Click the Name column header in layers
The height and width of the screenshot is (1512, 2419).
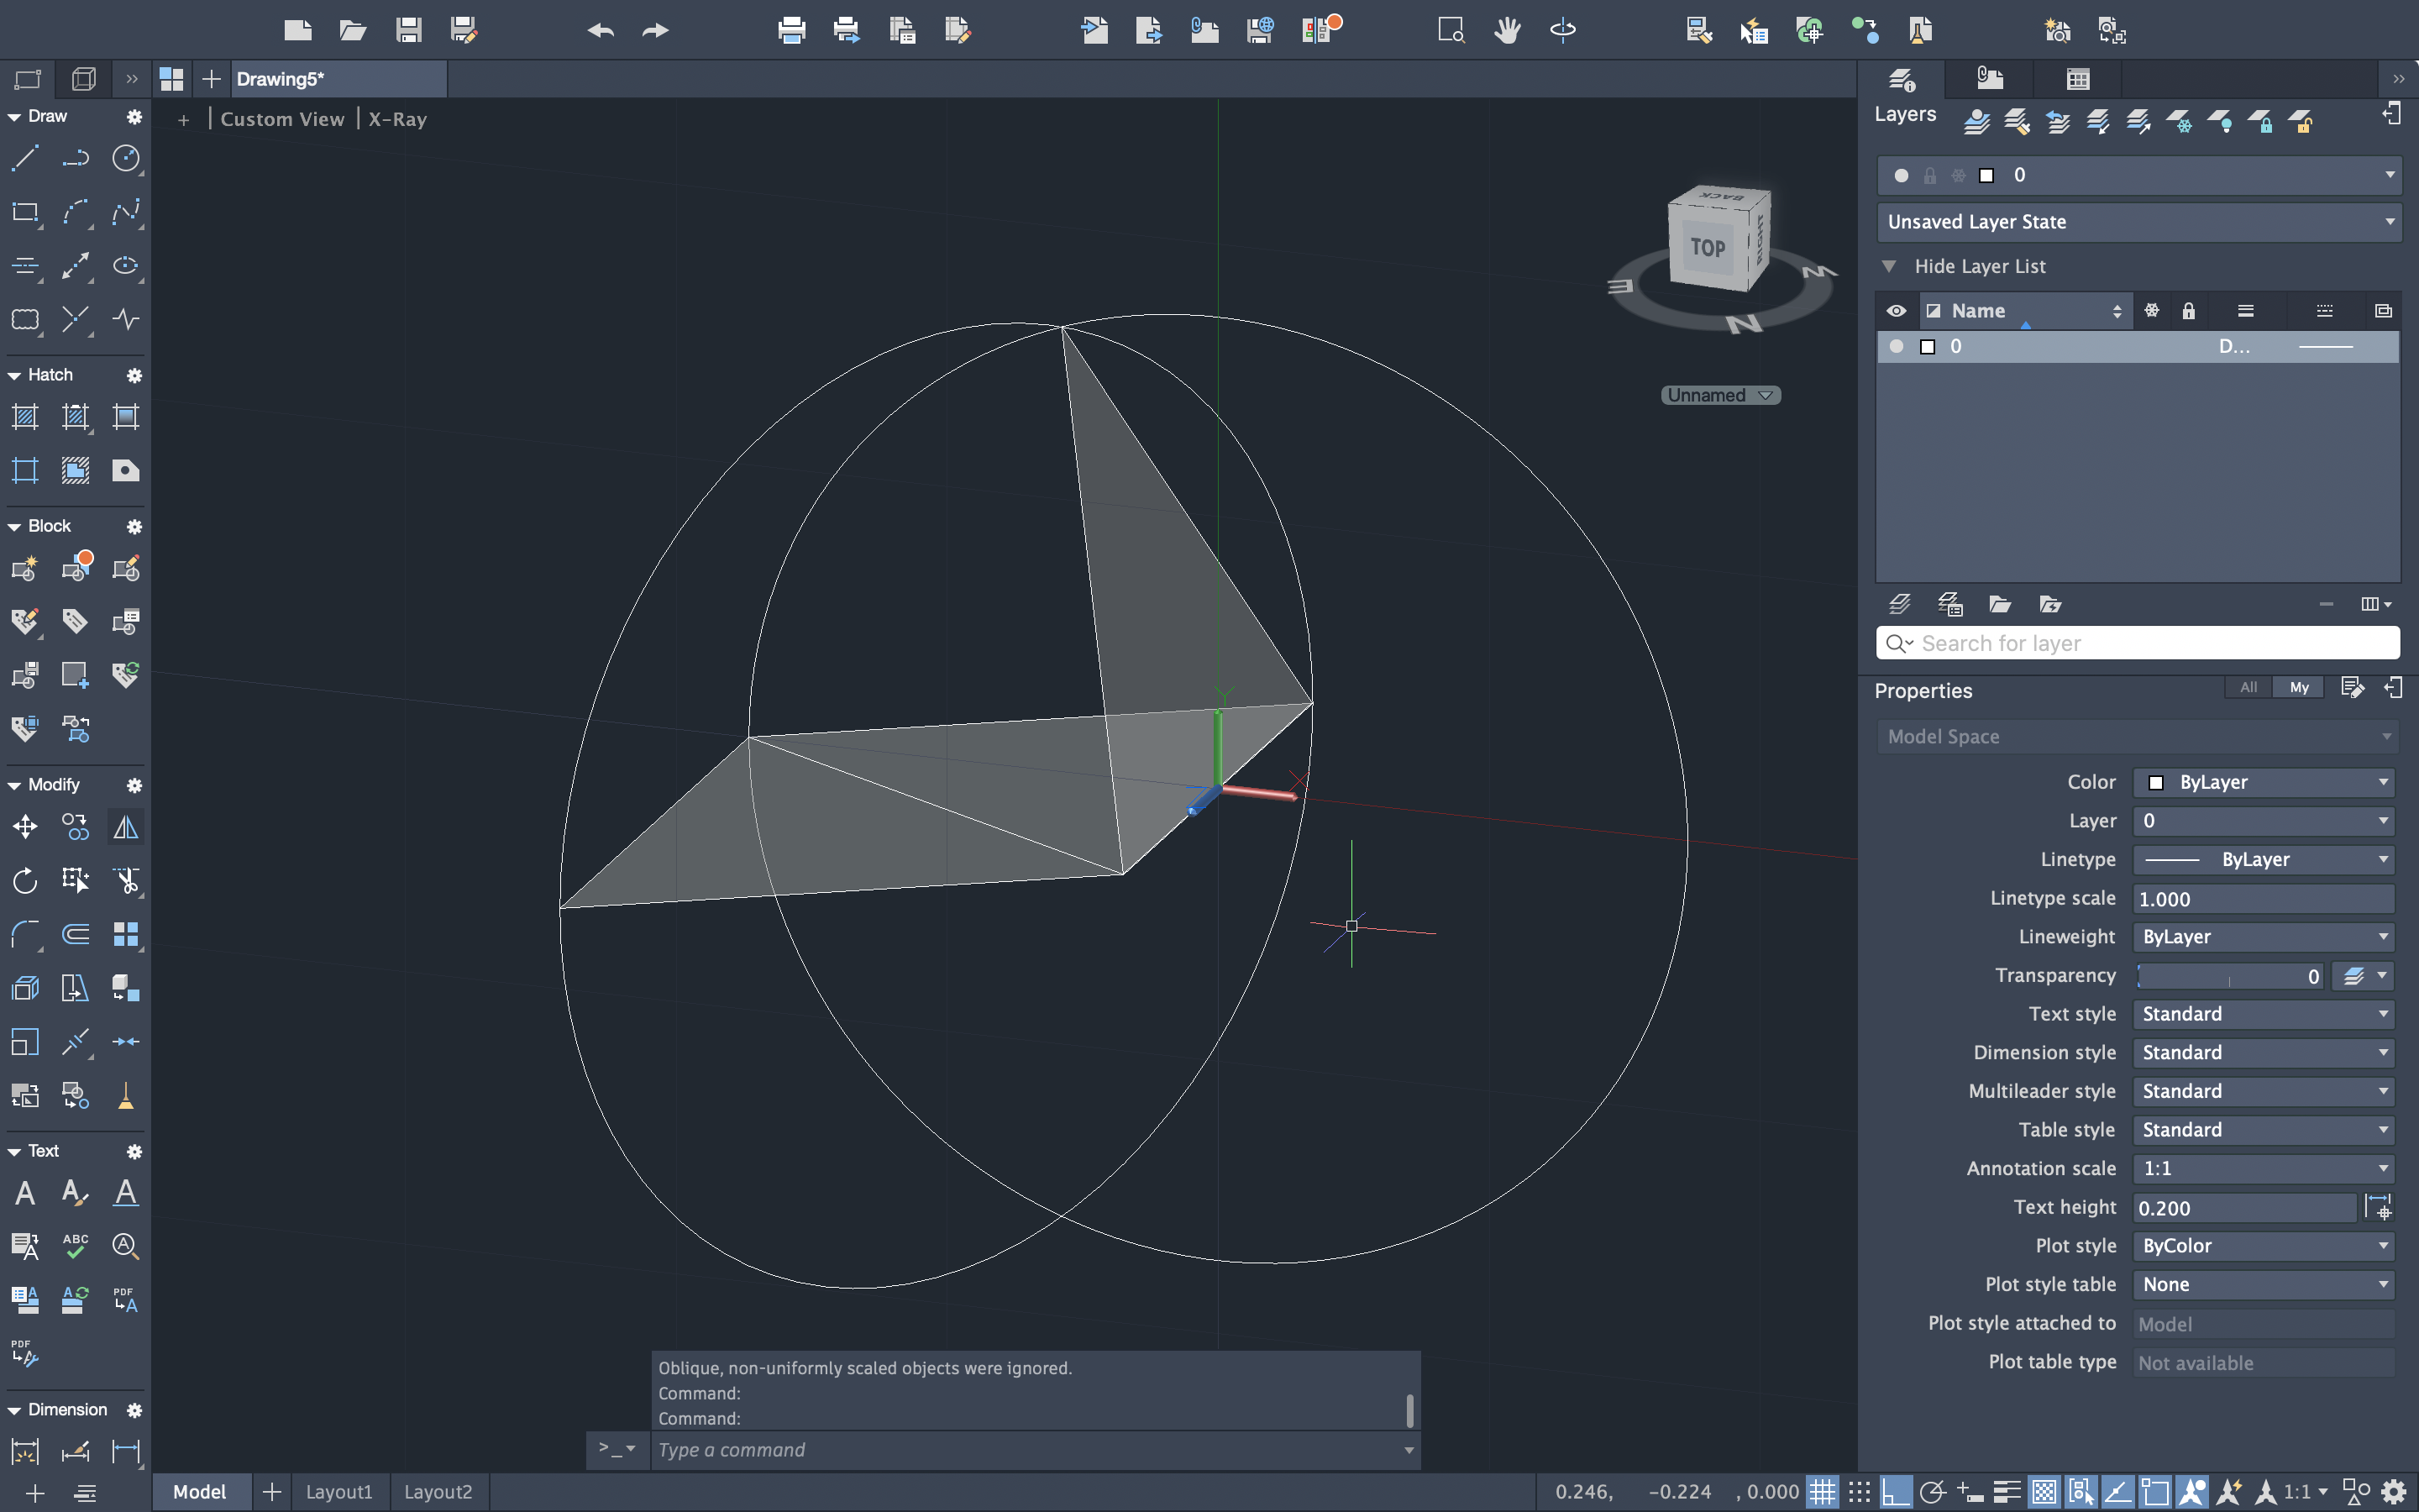pyautogui.click(x=2025, y=311)
